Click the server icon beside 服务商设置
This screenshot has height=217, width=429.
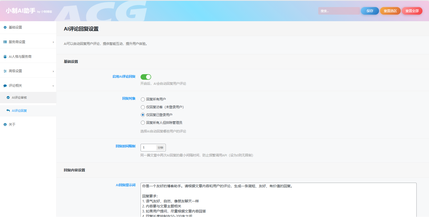[5, 42]
